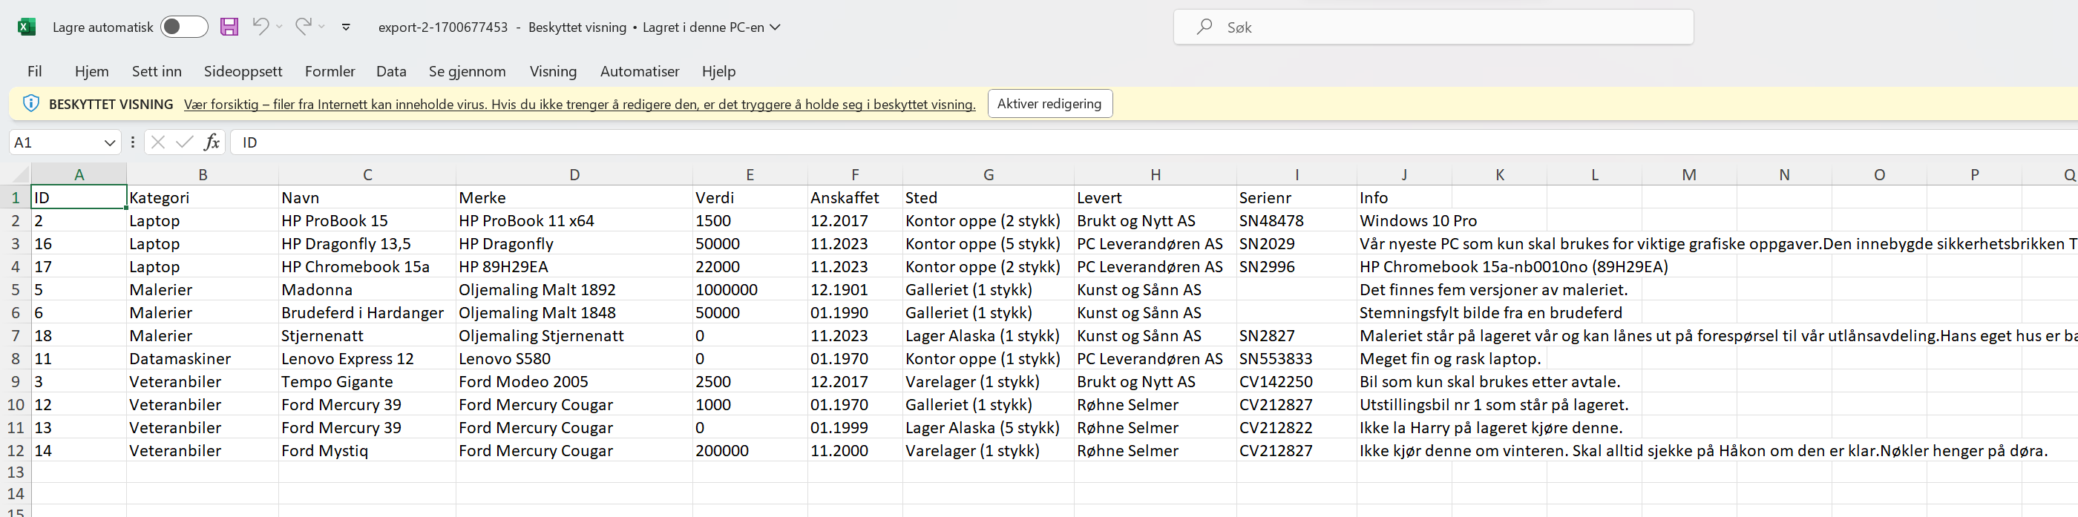Viewport: 2078px width, 517px height.
Task: Select row 12 header
Action: tap(16, 451)
